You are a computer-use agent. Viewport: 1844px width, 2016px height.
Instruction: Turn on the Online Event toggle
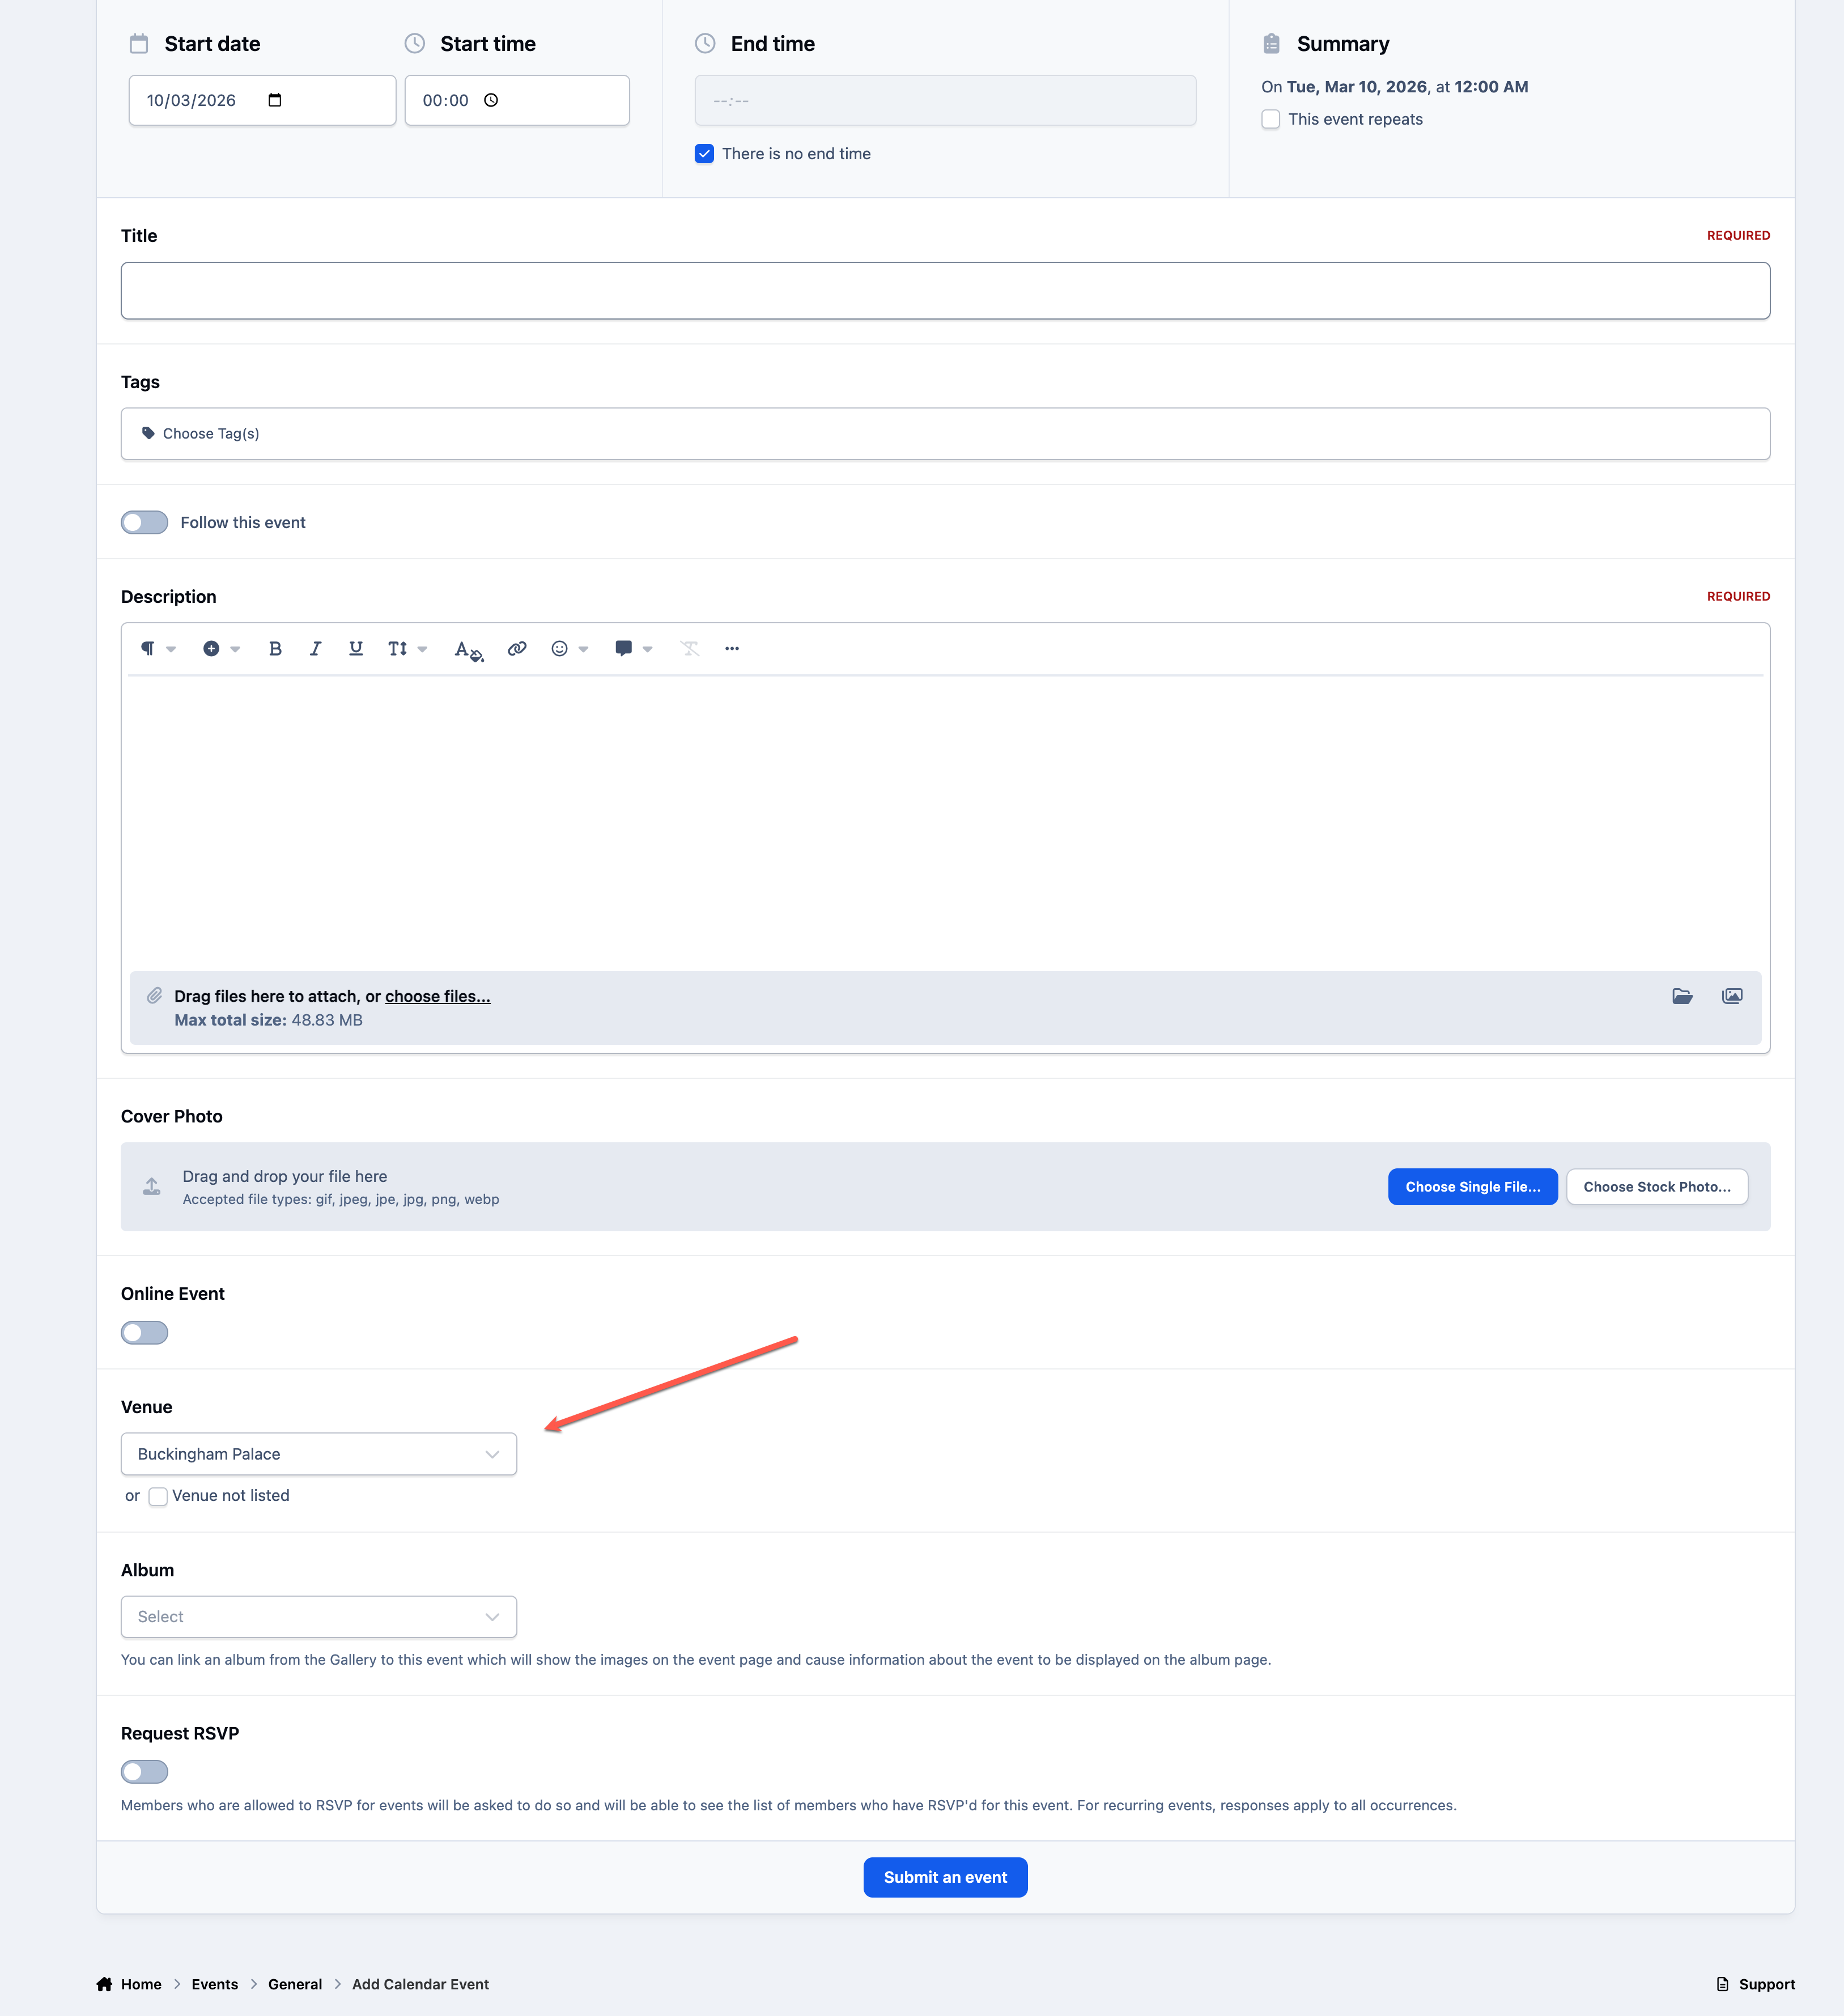[x=144, y=1333]
